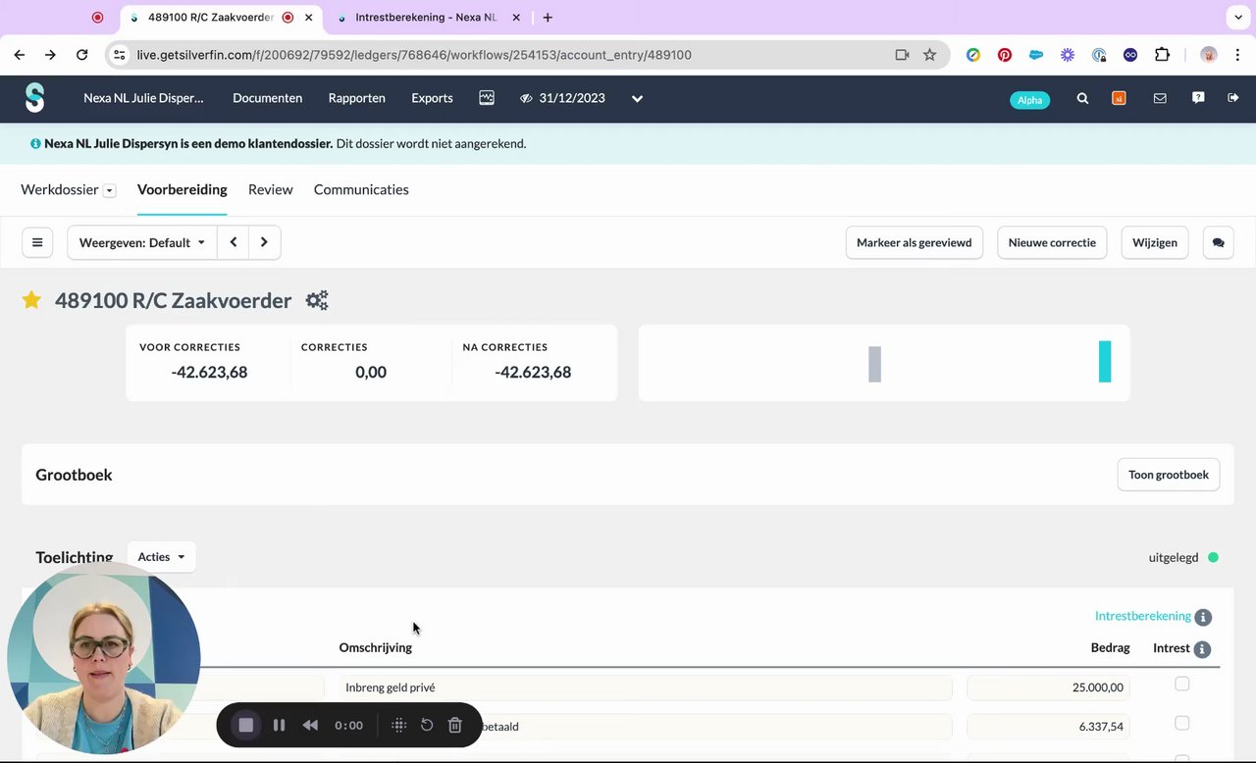Tick the Intrest checkbox for Inbreng geld privé
The width and height of the screenshot is (1256, 763).
(1182, 684)
